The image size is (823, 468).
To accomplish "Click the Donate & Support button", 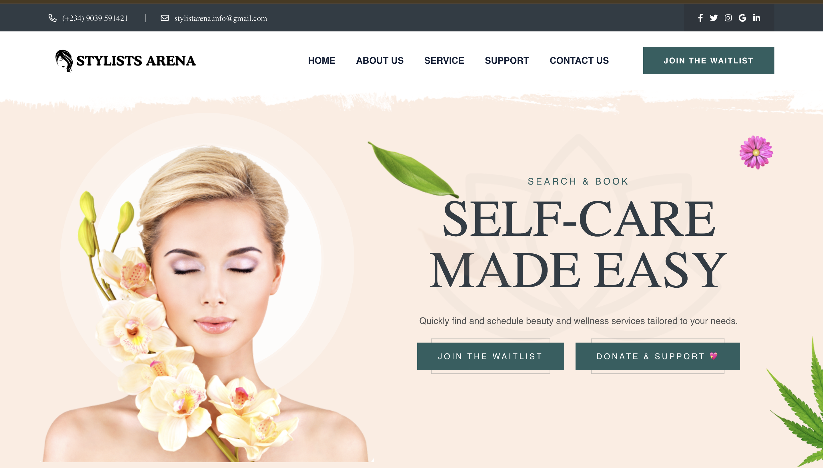I will pos(658,356).
